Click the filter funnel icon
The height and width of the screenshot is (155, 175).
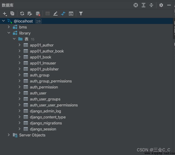[81, 13]
